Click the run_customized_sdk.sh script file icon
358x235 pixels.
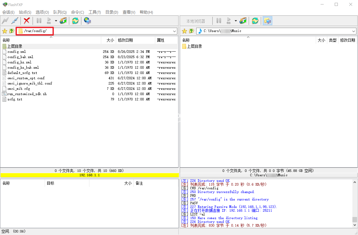click(x=4, y=94)
